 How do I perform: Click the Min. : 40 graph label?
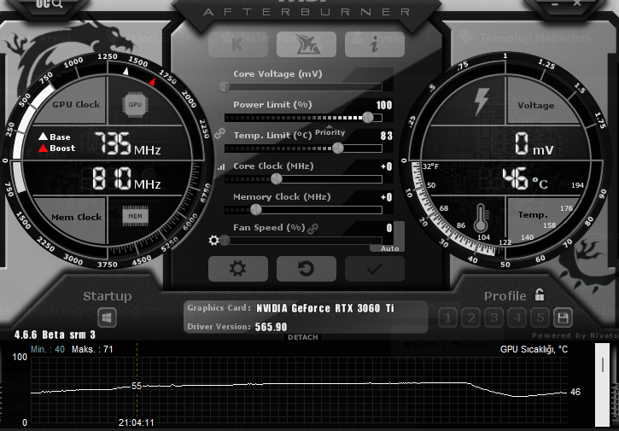point(48,349)
